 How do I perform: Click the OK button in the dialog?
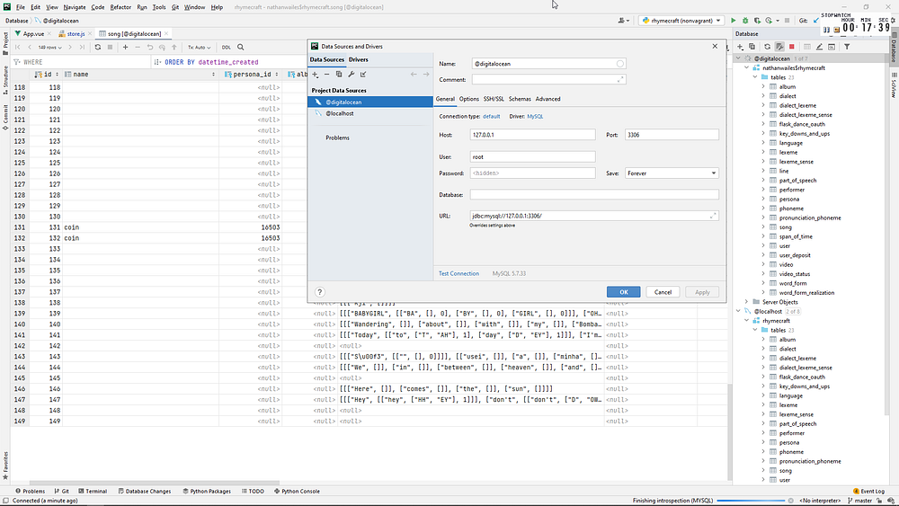623,292
